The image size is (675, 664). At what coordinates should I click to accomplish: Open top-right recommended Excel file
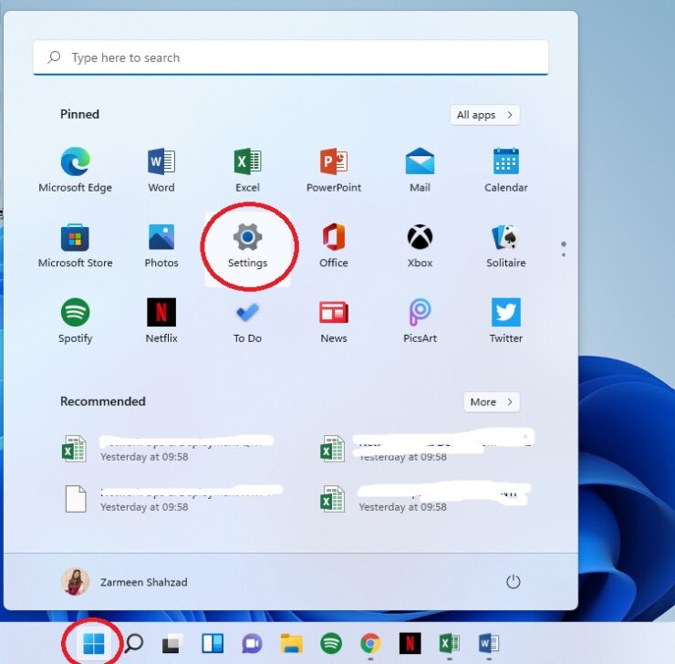tap(426, 449)
